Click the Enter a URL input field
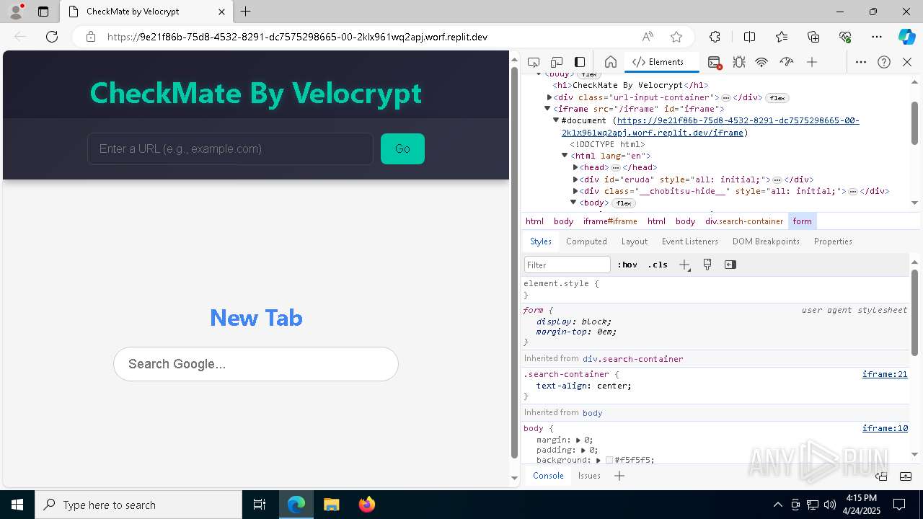 [230, 148]
